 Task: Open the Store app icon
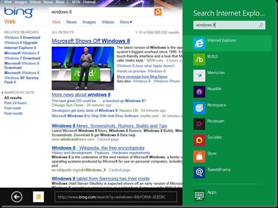coord(199,156)
